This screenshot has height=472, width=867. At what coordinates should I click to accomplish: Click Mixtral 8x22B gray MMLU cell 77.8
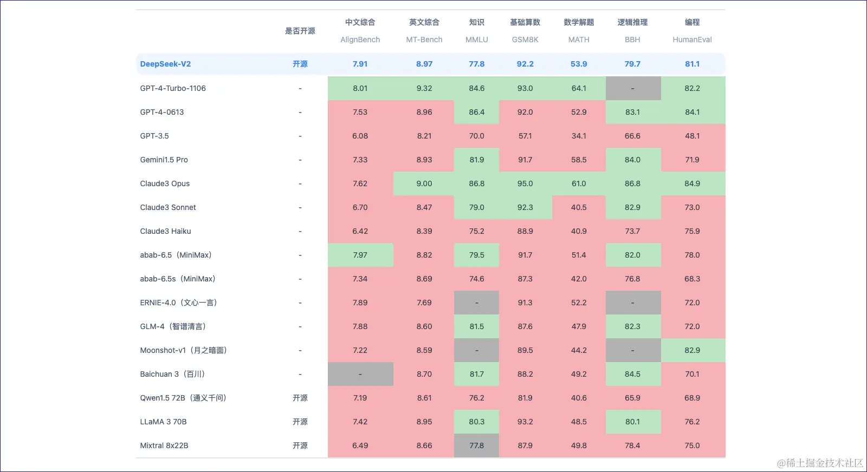tap(476, 445)
